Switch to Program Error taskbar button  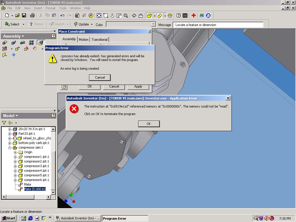point(125,219)
